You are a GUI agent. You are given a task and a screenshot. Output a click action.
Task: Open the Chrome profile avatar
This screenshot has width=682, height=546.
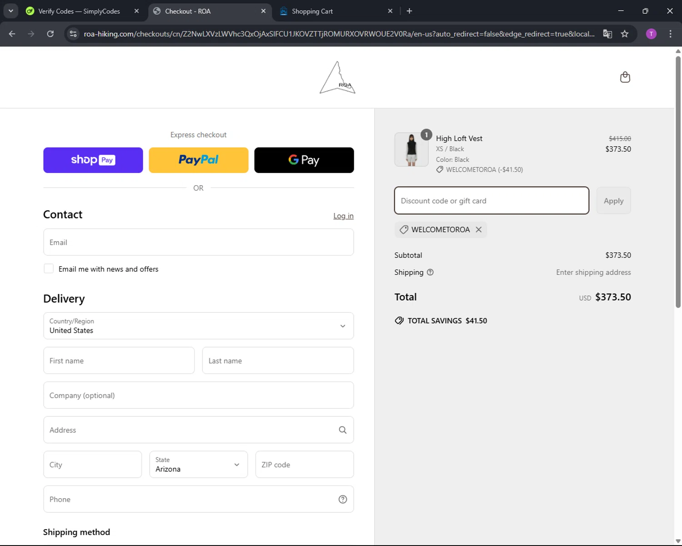(651, 34)
